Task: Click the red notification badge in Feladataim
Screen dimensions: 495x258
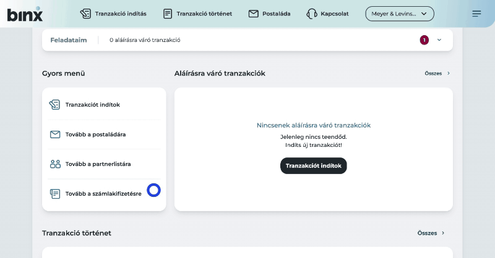Action: click(424, 40)
